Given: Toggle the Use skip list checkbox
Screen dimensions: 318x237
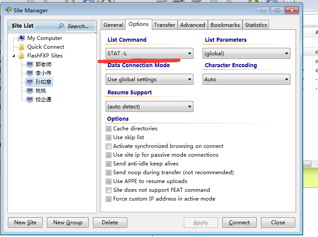Looking at the screenshot, I should 109,137.
